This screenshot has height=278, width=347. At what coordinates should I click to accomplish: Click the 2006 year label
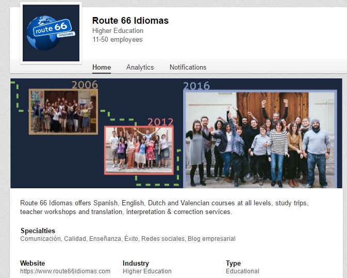84,85
